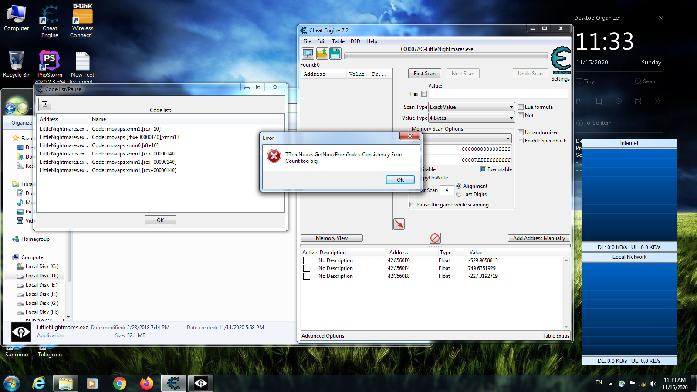
Task: Check Pause the game while scanning
Action: tap(412, 205)
